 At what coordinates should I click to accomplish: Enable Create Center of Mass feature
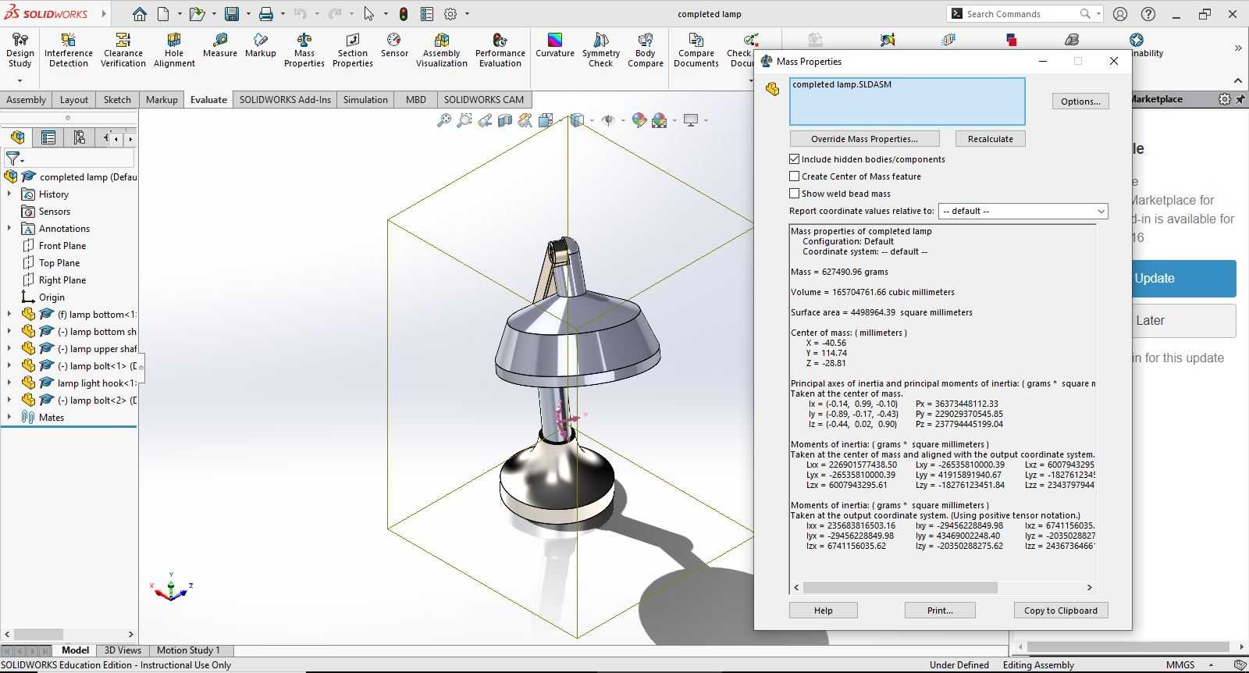point(795,176)
